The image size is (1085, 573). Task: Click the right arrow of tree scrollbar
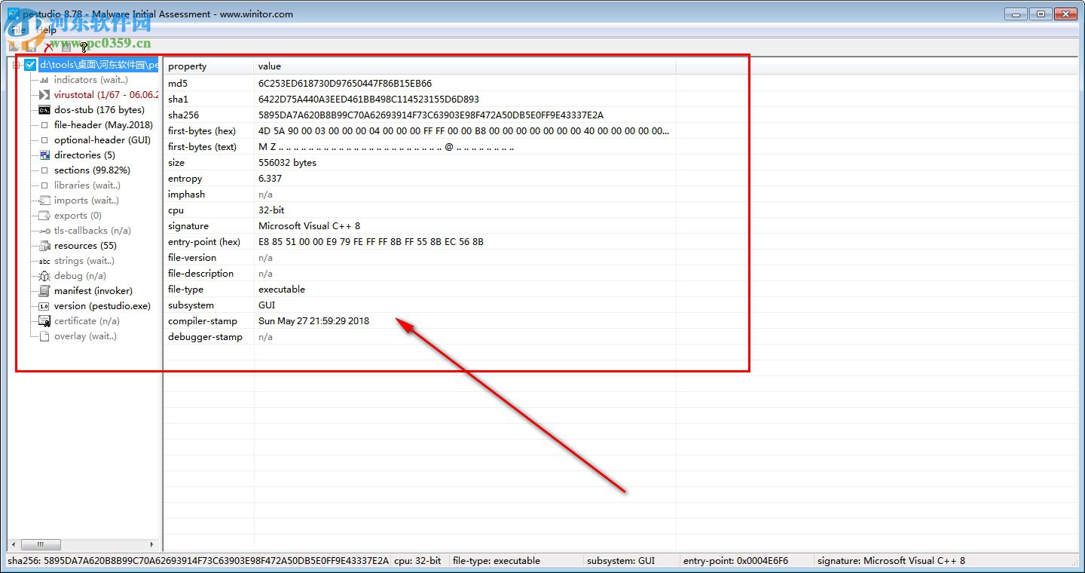point(152,544)
